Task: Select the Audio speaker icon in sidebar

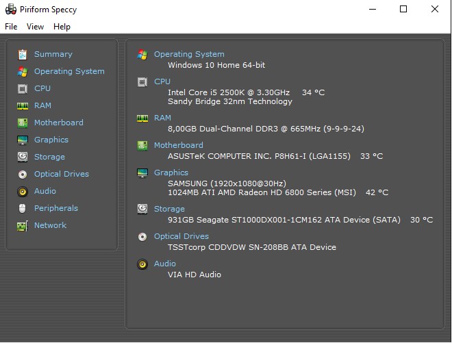Action: (23, 192)
